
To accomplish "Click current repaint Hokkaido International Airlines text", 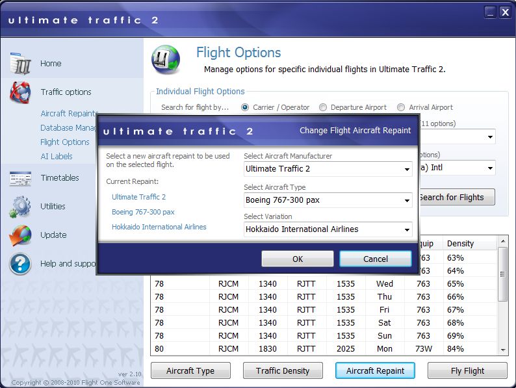I will point(159,227).
